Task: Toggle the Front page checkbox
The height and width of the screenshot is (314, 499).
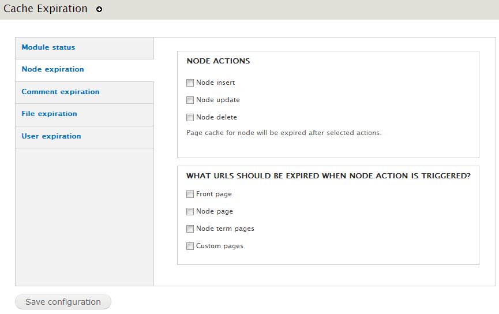Action: click(x=190, y=195)
